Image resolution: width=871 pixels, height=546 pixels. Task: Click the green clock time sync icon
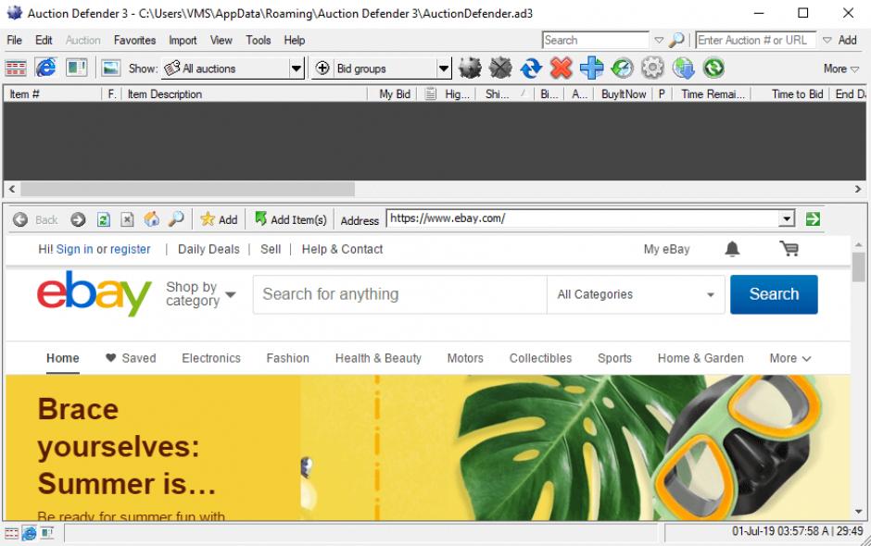[622, 68]
